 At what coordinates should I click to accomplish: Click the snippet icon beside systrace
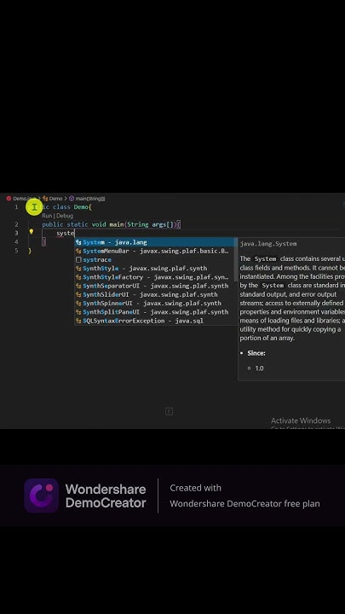[x=78, y=259]
